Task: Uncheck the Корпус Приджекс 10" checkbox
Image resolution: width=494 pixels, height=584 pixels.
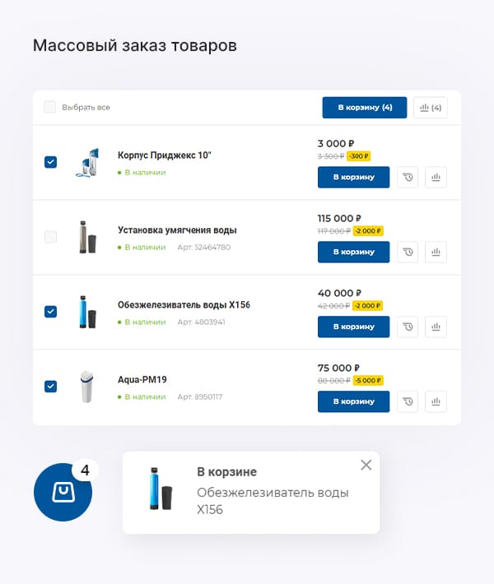Action: pos(50,162)
